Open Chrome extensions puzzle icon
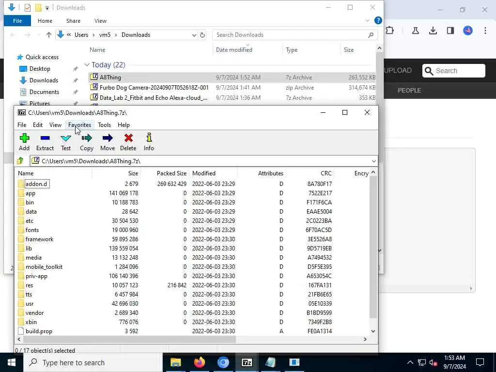This screenshot has width=496, height=372. (x=389, y=31)
